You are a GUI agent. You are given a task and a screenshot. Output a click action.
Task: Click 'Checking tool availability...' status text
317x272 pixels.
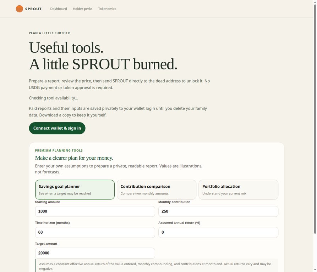pyautogui.click(x=53, y=98)
